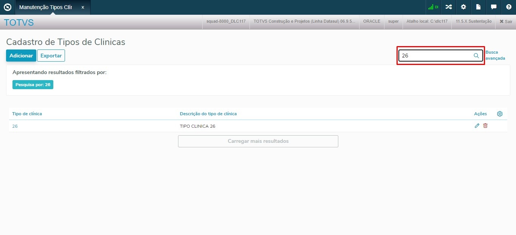
Task: Edit row 26 with pencil icon
Action: [x=477, y=126]
